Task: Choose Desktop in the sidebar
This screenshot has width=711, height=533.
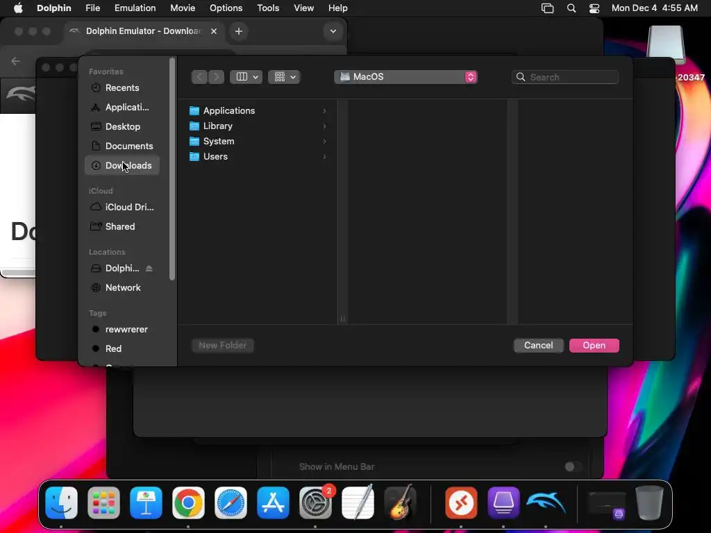Action: (122, 127)
